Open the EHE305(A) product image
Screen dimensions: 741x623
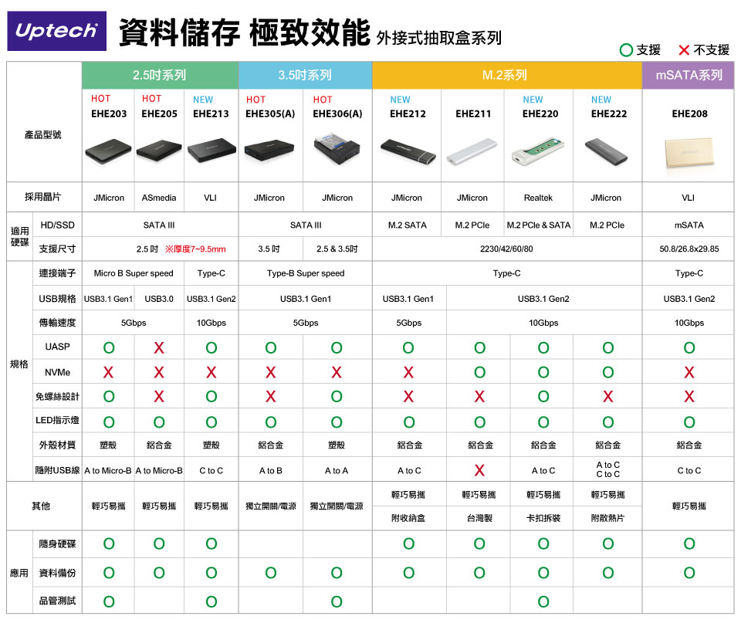270,151
